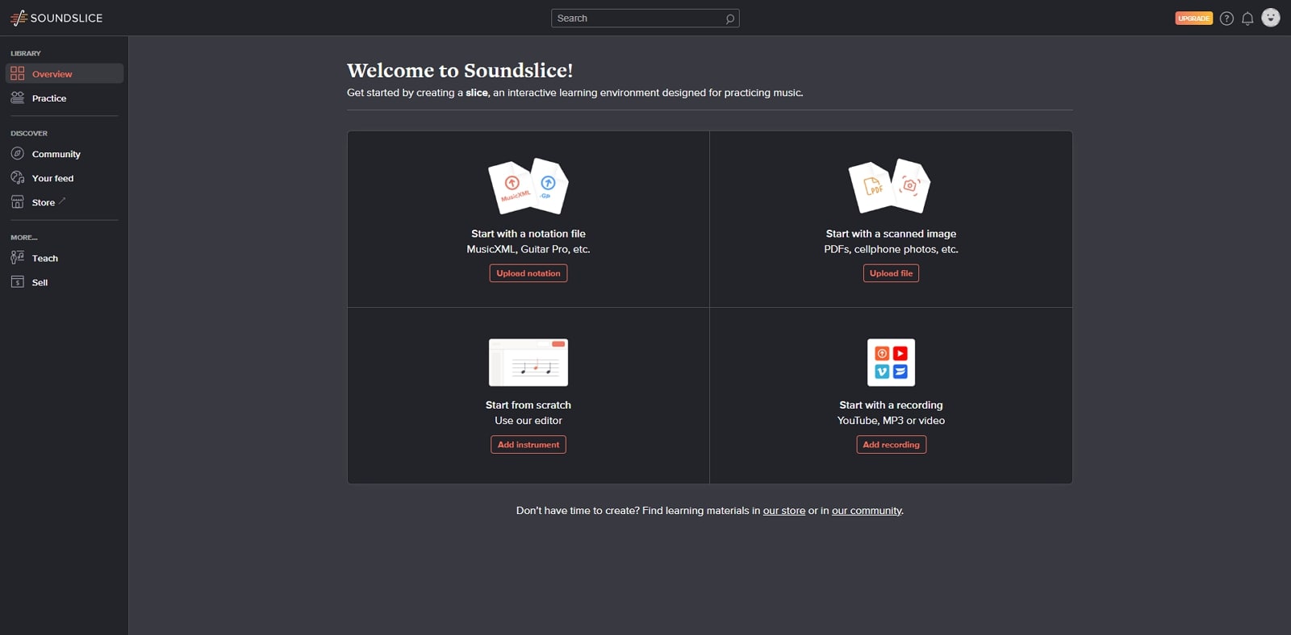Click the Your feed icon

[x=18, y=177]
